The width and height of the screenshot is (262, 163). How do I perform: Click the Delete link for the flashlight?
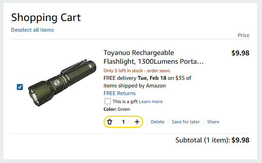157,122
